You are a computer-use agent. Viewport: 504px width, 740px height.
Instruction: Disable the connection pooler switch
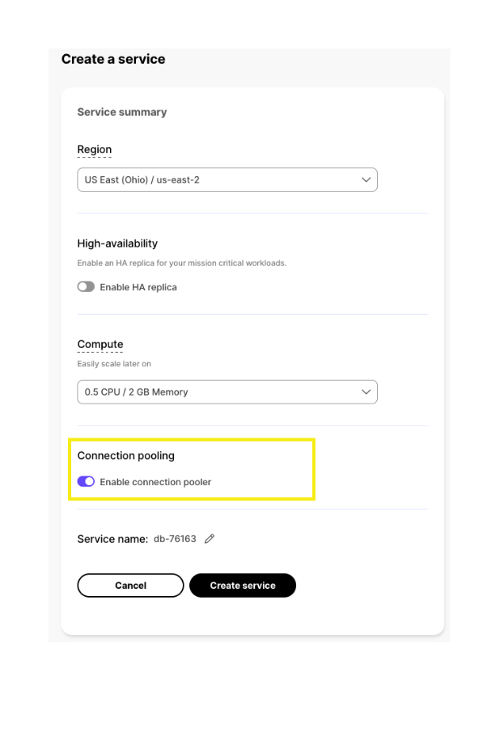[x=86, y=482]
